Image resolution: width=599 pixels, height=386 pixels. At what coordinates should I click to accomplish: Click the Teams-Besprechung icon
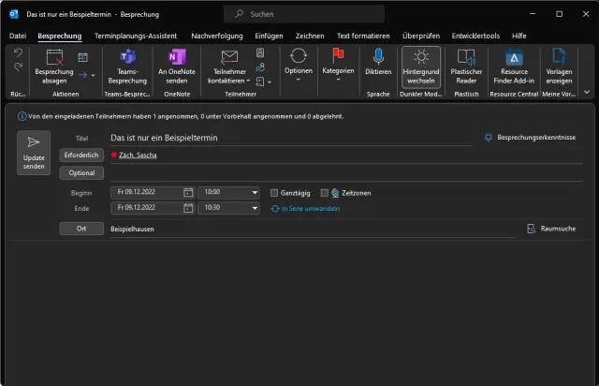coord(126,58)
